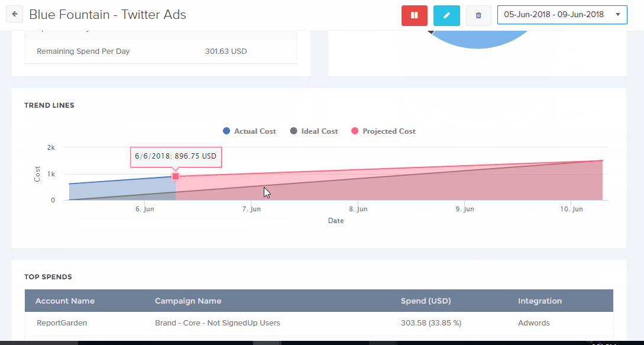Image resolution: width=644 pixels, height=345 pixels.
Task: Click the pink data point marker on chart
Action: pos(176,176)
